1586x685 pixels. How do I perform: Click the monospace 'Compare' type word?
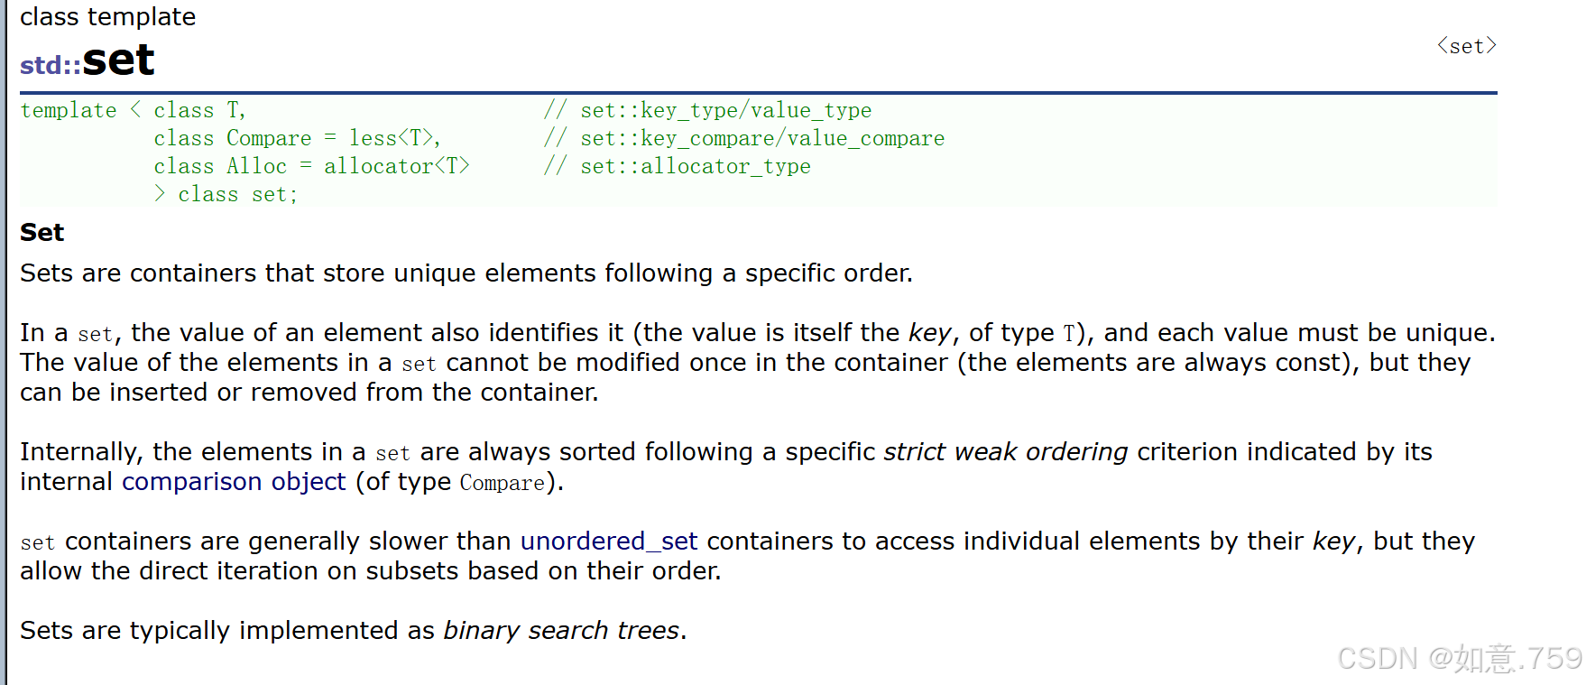pos(503,483)
